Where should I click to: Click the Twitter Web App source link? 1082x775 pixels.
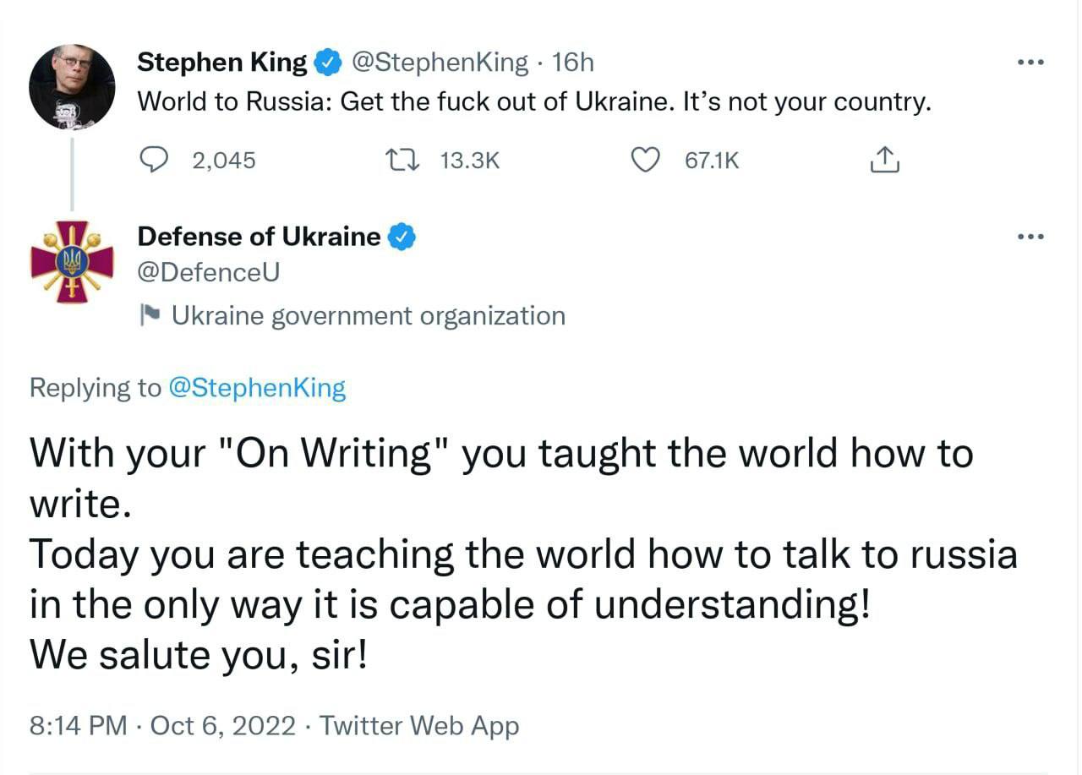point(419,725)
